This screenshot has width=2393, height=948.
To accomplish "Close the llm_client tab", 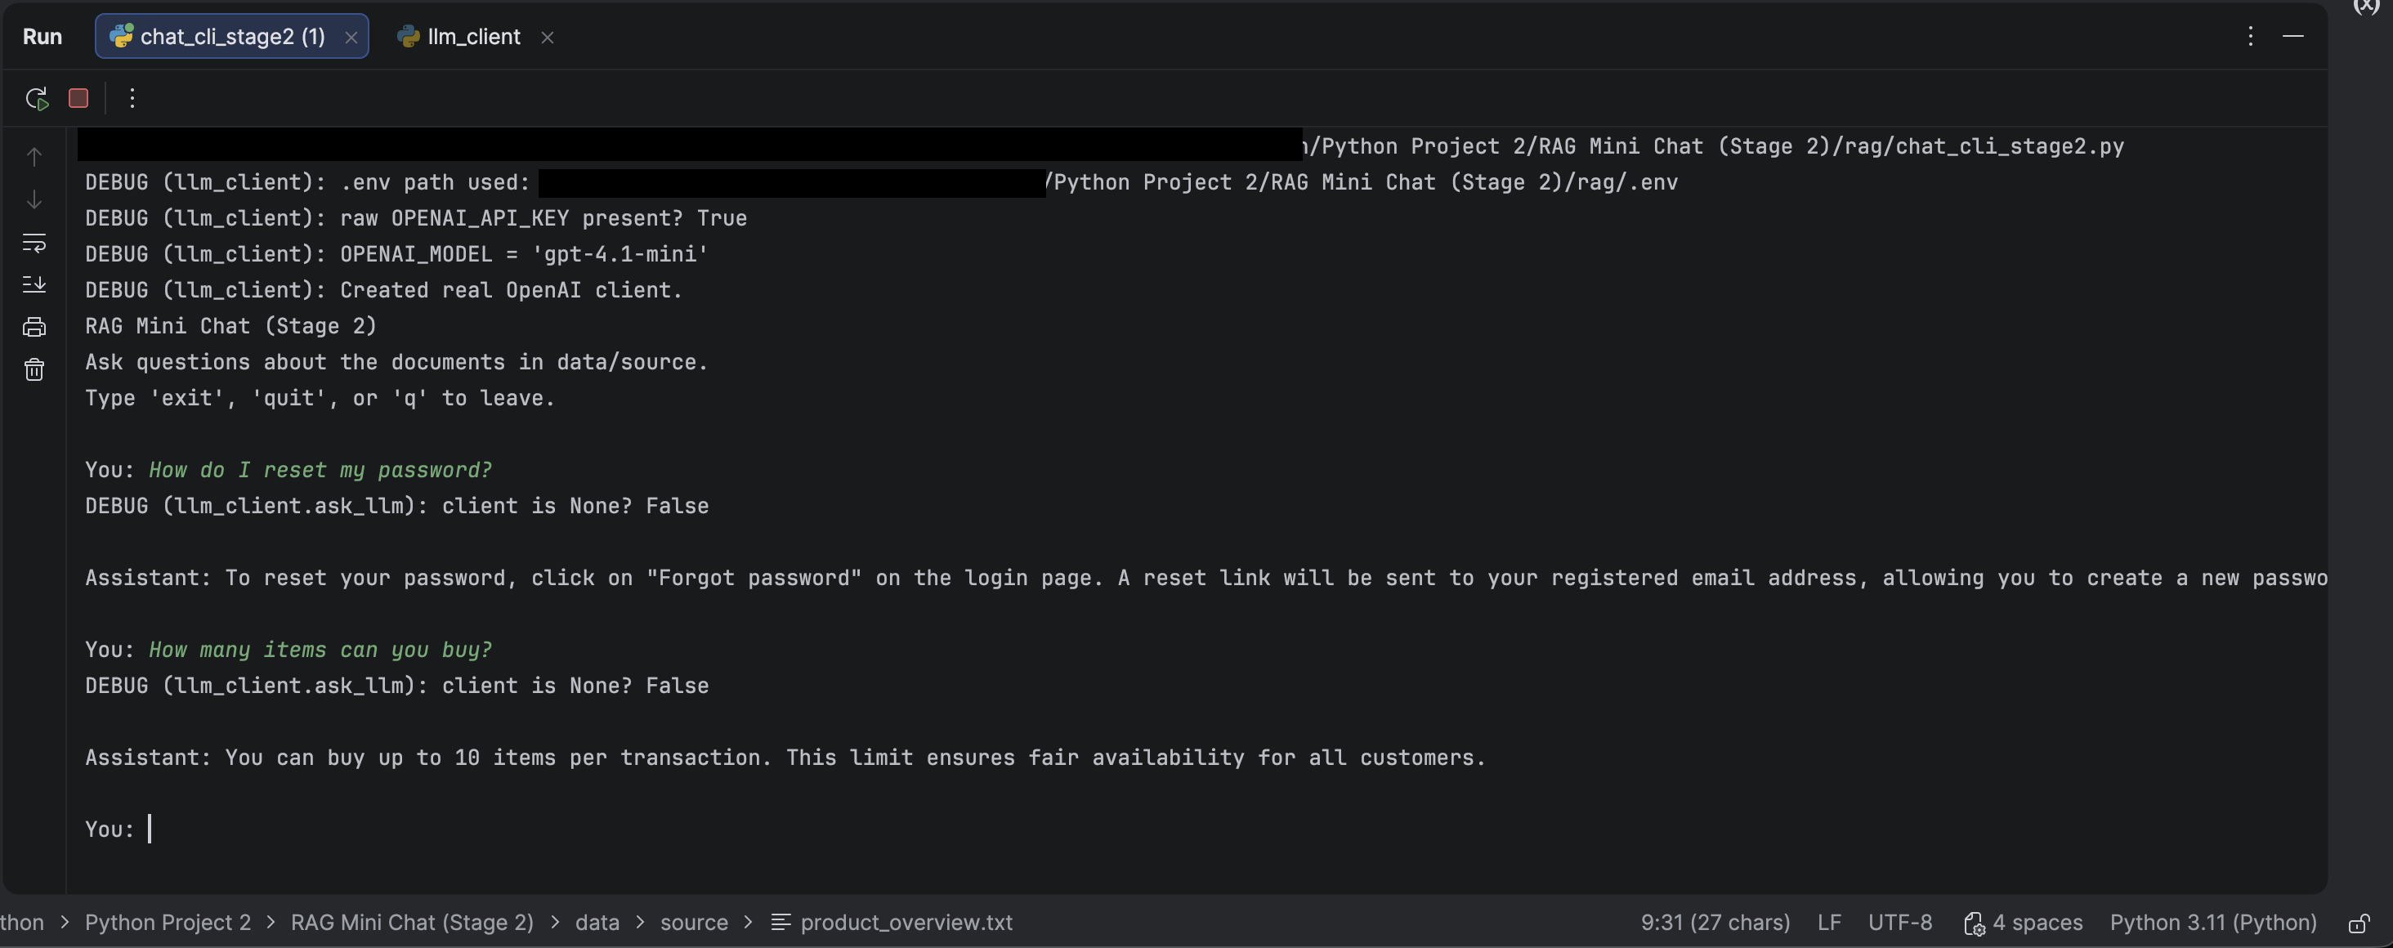I will coord(547,37).
